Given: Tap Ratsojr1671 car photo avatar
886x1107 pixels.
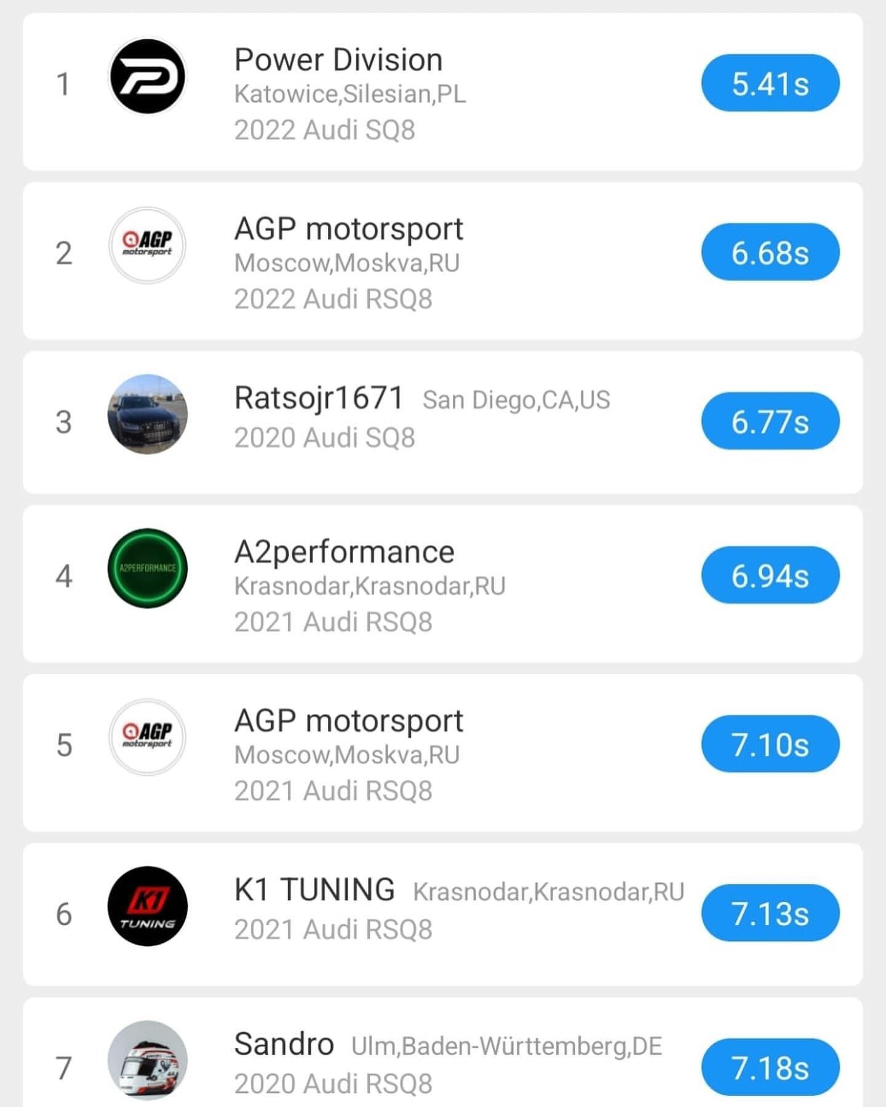Looking at the screenshot, I should click(147, 415).
